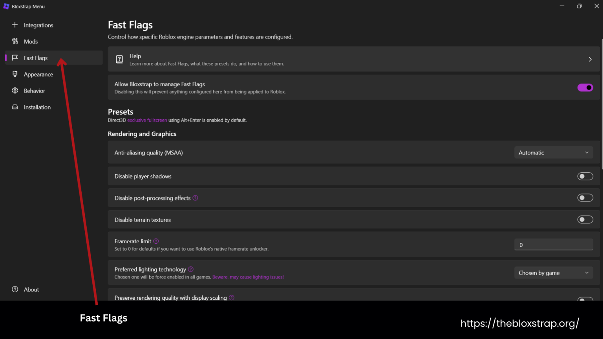The image size is (603, 339).
Task: Click the plus icon next to Integrations
Action: (15, 25)
